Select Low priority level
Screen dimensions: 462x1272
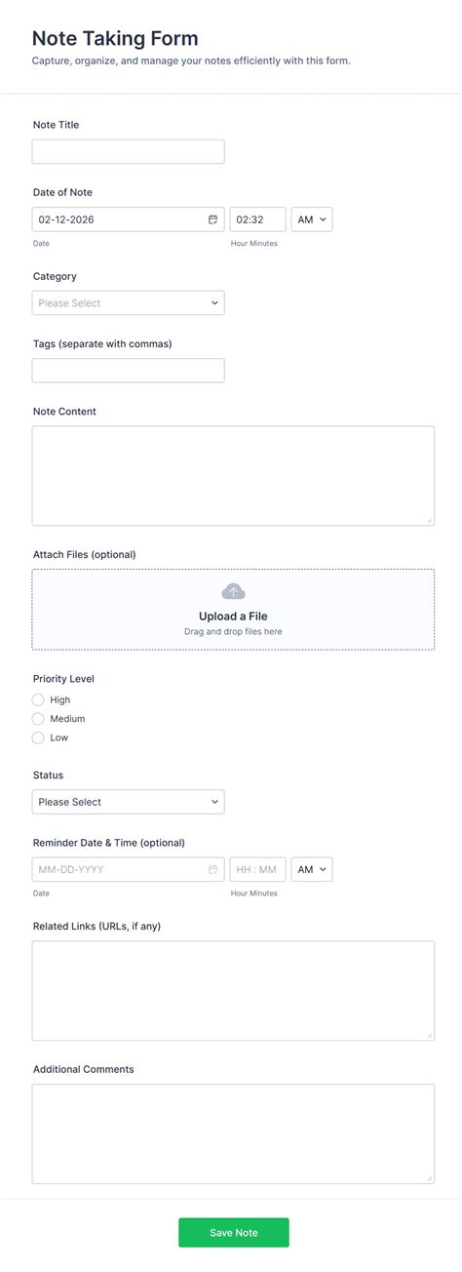[x=38, y=737]
